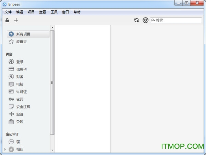Open the 帮助 menu

(x=77, y=12)
